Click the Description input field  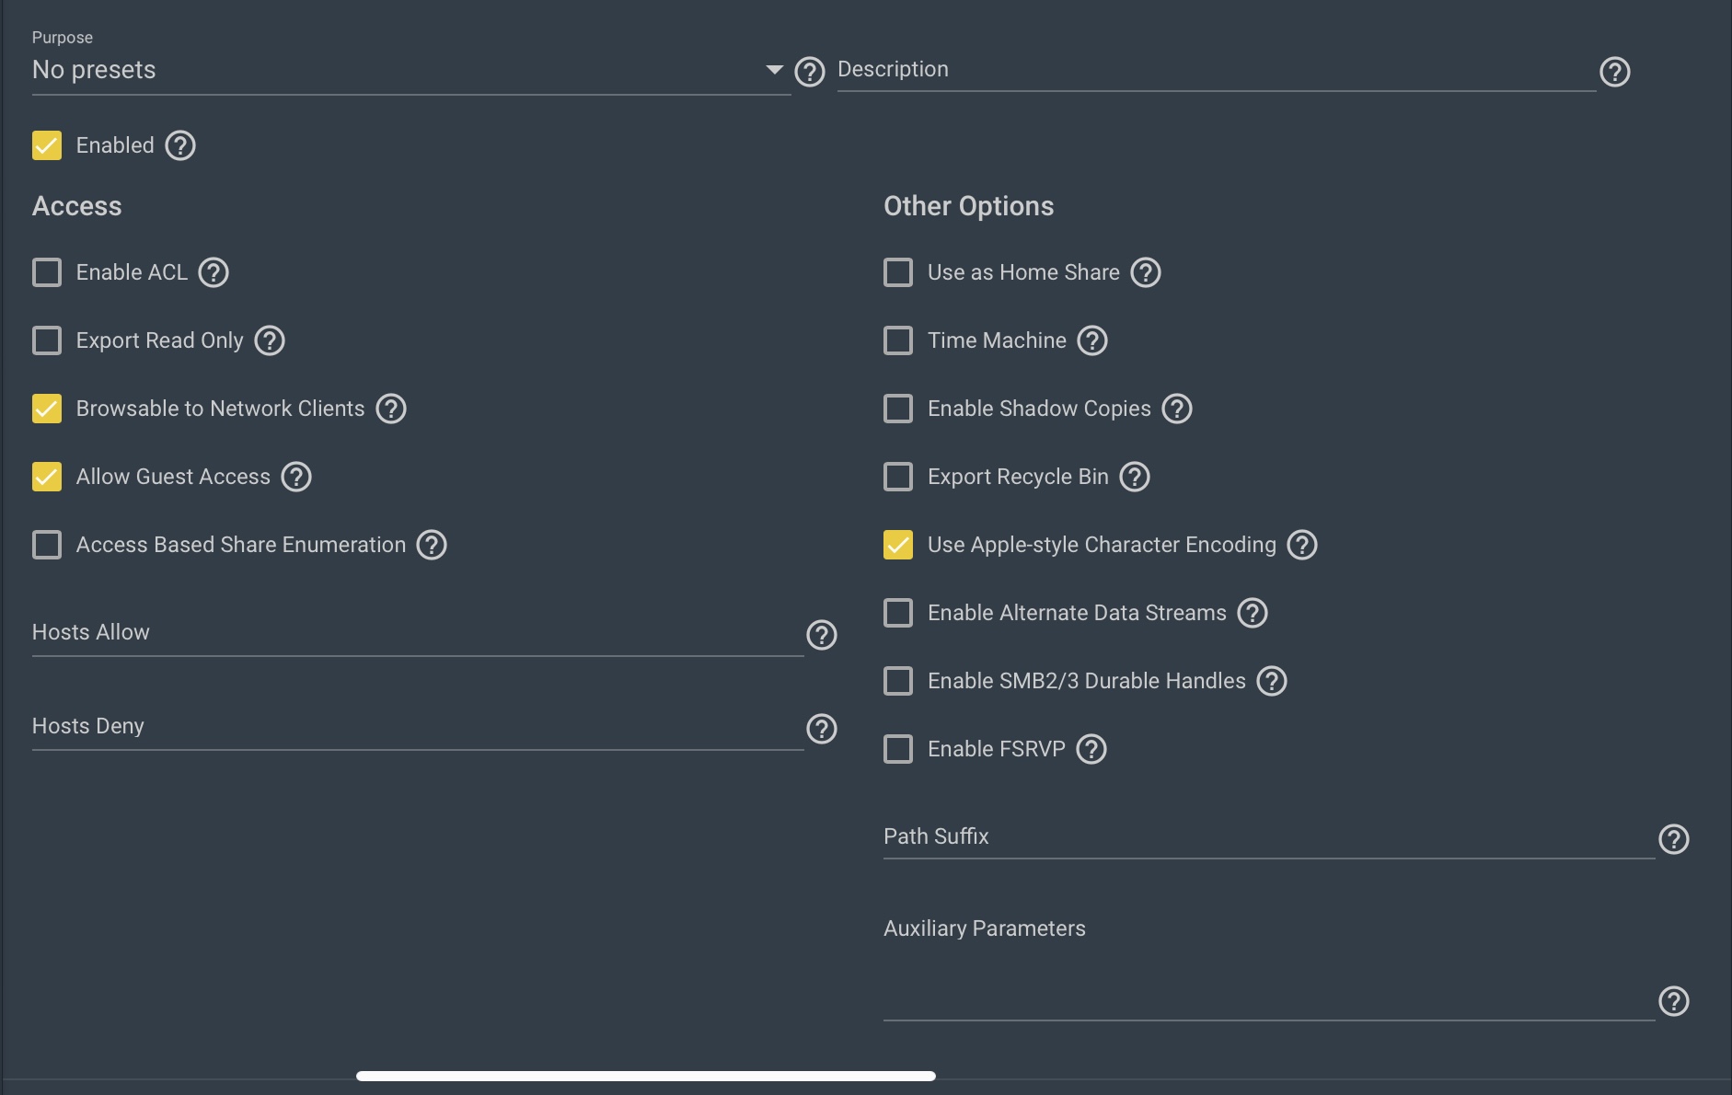click(x=1215, y=71)
